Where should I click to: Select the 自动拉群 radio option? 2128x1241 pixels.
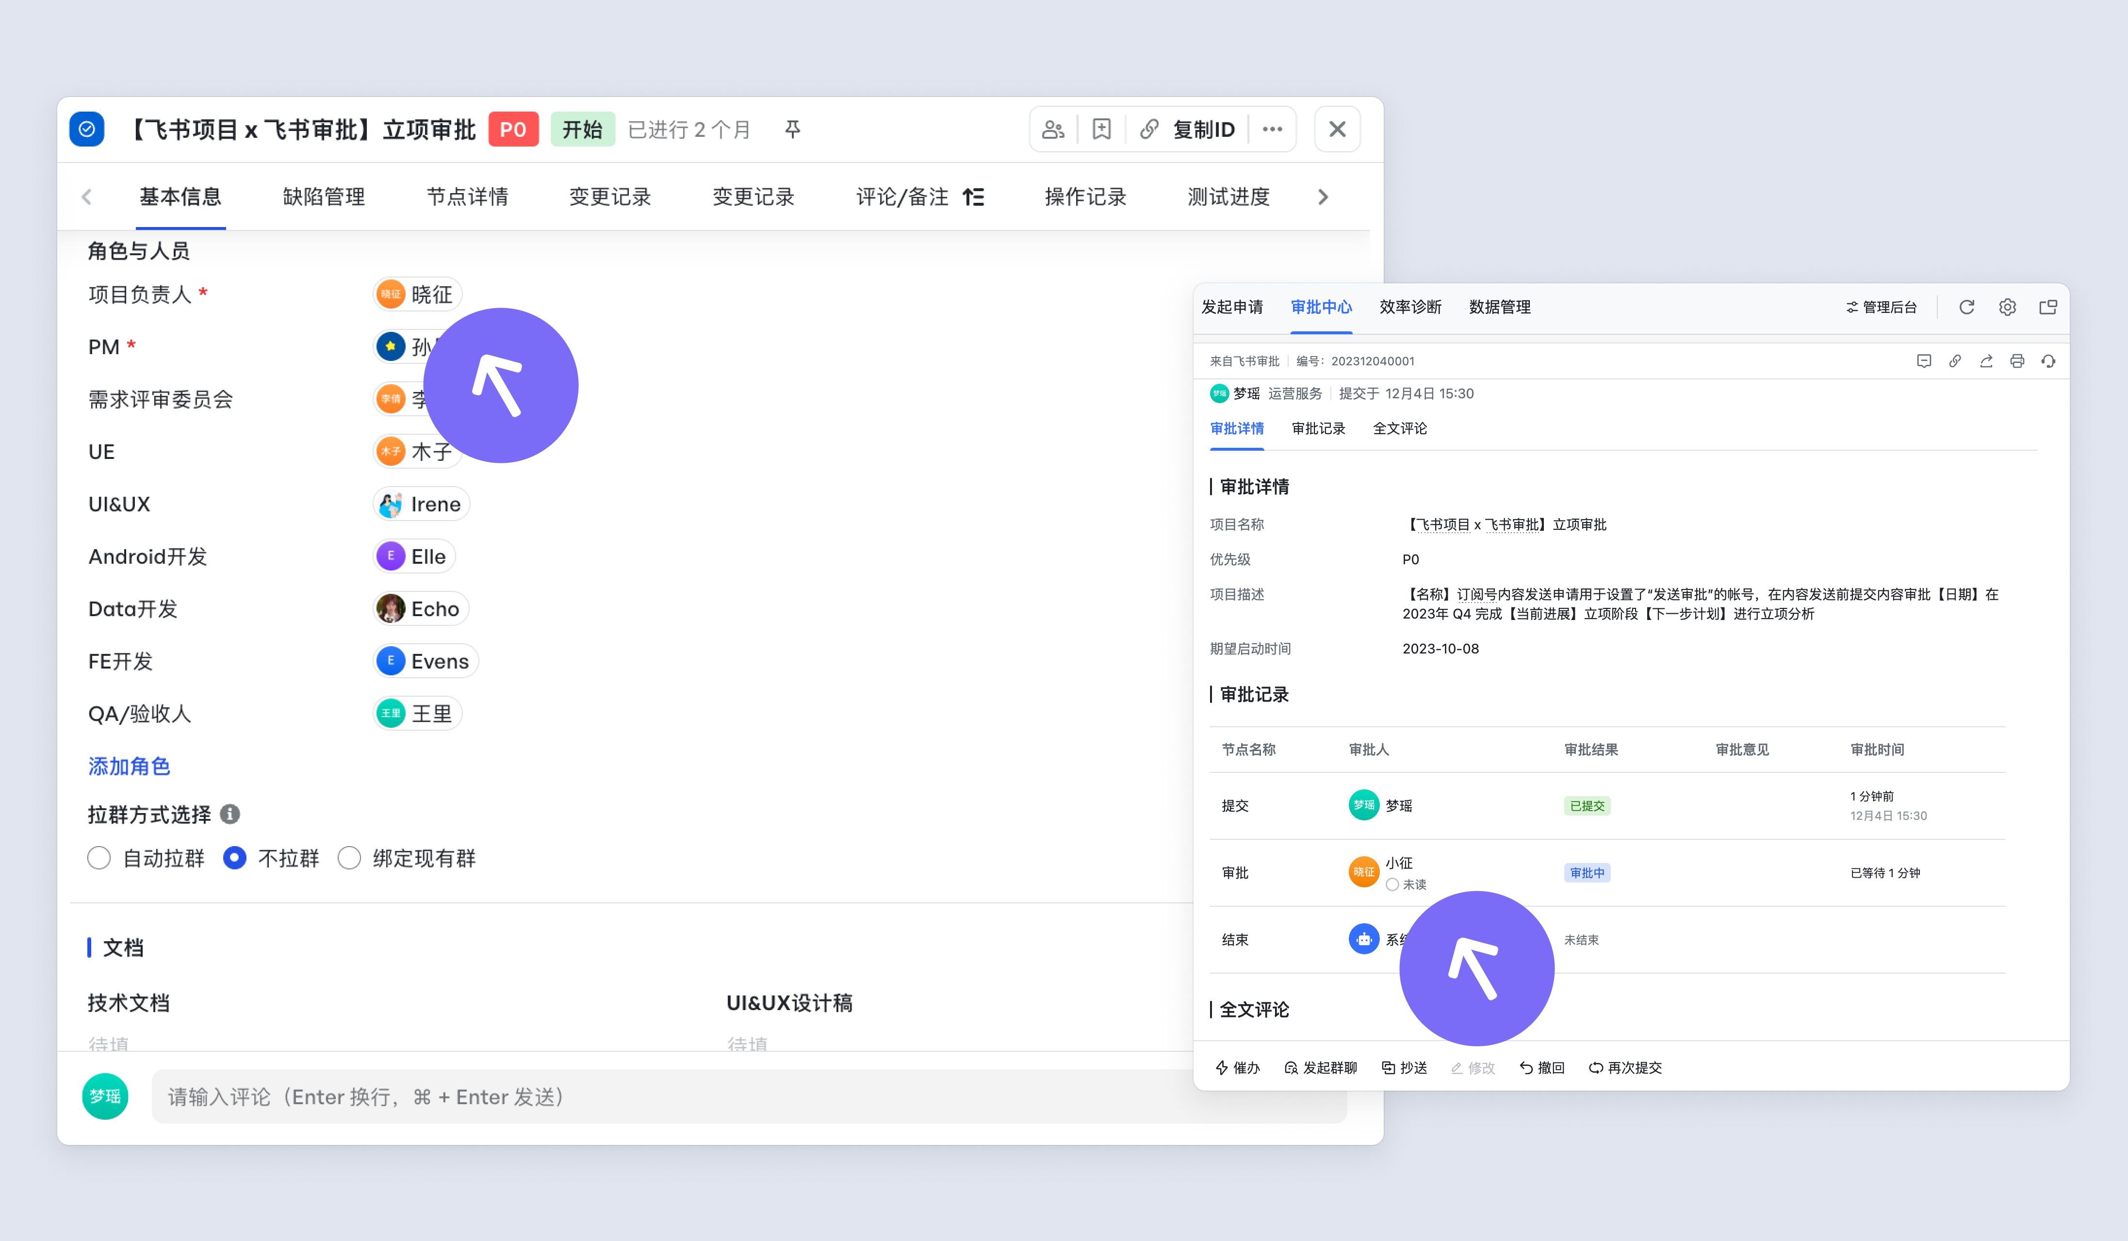pyautogui.click(x=99, y=858)
